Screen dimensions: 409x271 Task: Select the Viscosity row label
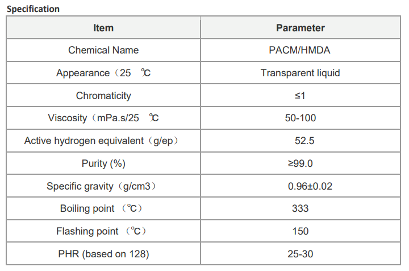(x=103, y=118)
